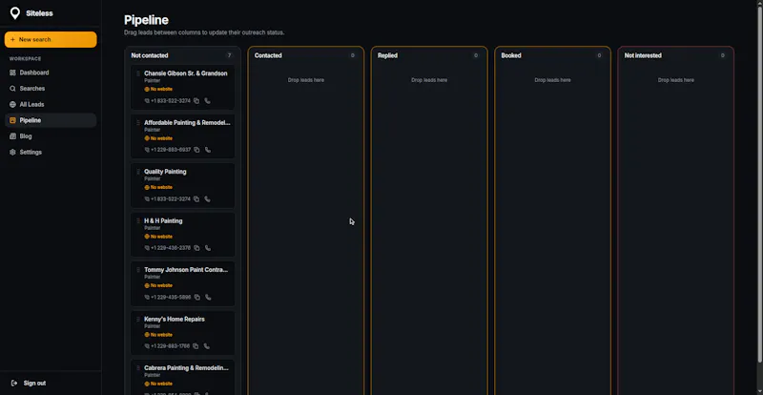763x395 pixels.
Task: Open the All Leads page
Action: [x=51, y=104]
